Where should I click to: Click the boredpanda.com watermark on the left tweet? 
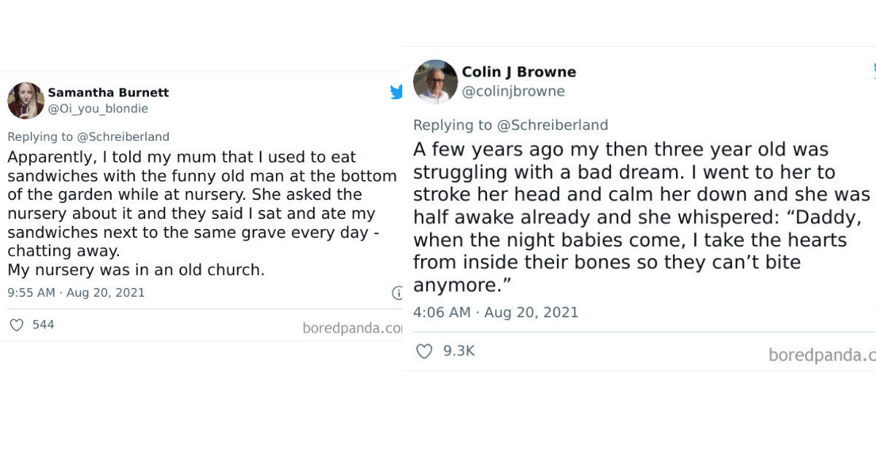click(353, 328)
